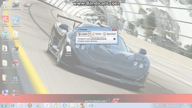Open the desktop shortcut above the Bandicam icon
The height and width of the screenshot is (108, 192).
point(16,50)
